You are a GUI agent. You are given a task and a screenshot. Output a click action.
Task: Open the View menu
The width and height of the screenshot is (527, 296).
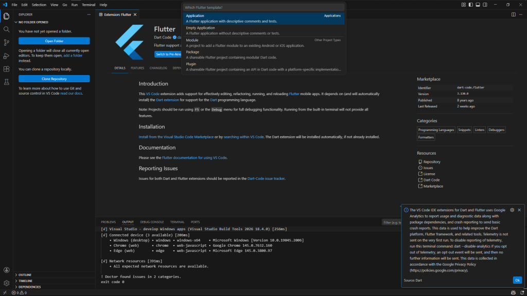tap(54, 5)
